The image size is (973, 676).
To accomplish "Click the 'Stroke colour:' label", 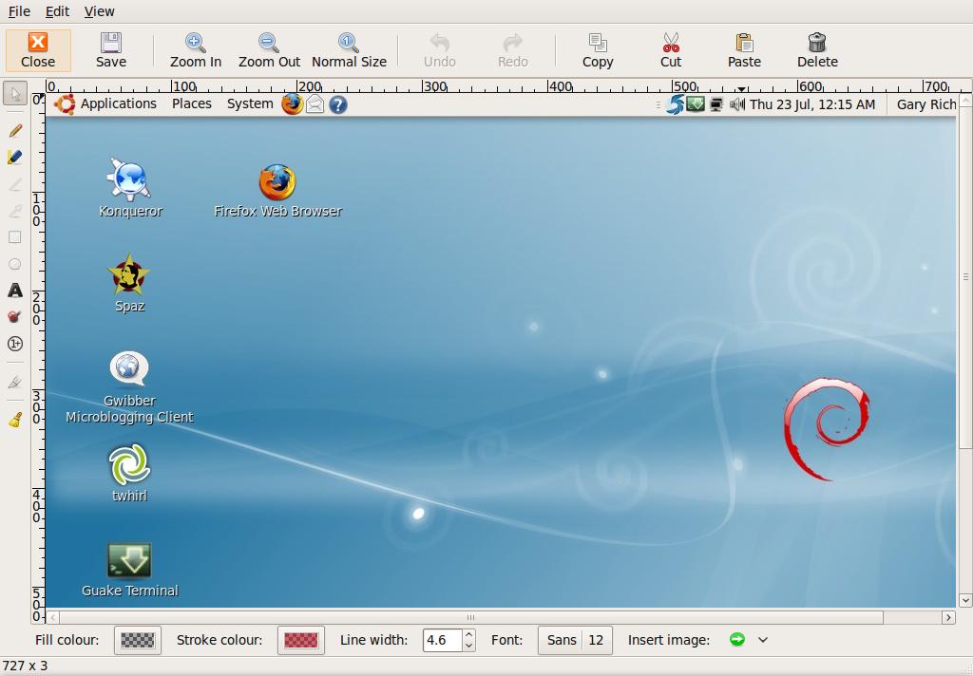I will click(x=219, y=640).
